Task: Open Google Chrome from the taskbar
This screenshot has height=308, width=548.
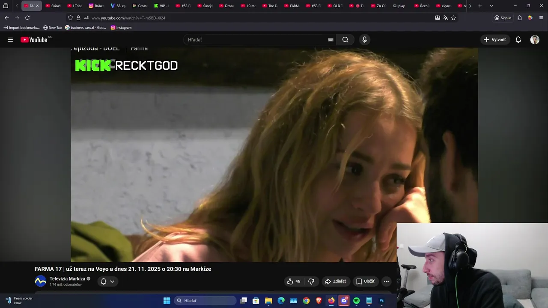Action: point(306,301)
